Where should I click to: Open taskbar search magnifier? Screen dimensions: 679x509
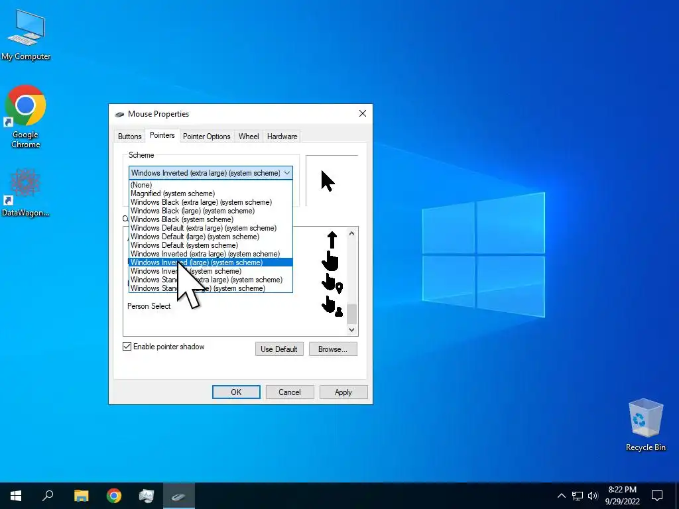pos(48,496)
